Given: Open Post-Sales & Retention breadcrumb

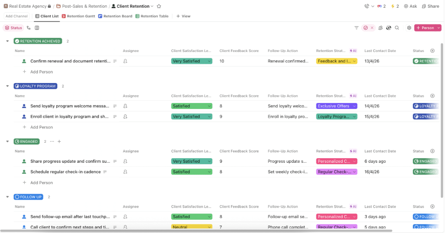Looking at the screenshot, I should click(82, 6).
